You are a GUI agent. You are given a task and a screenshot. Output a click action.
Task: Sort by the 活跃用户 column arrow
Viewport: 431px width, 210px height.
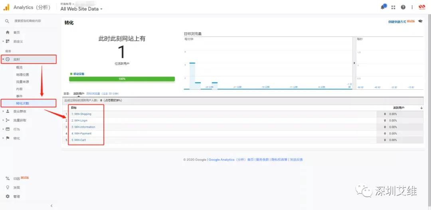421,108
